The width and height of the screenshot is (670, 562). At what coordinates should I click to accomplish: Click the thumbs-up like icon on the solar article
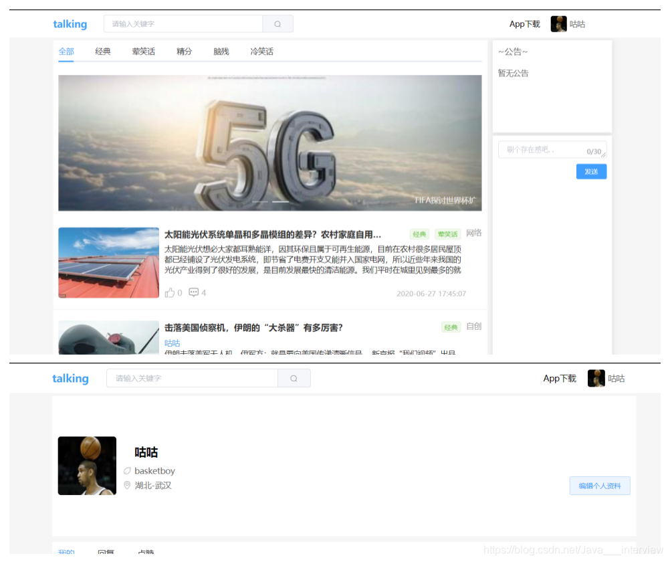click(x=169, y=292)
